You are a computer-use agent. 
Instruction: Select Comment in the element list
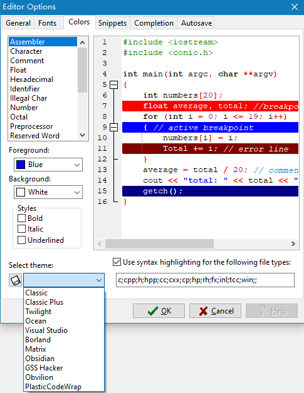click(43, 61)
